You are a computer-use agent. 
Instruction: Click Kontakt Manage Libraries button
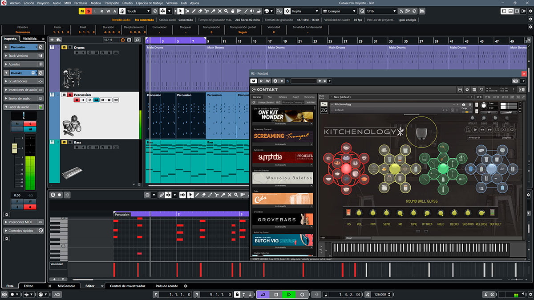[266, 102]
